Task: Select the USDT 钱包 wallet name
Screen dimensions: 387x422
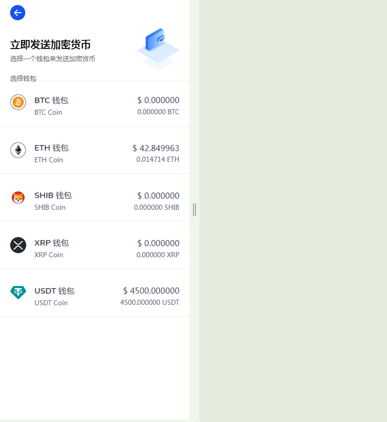Action: click(x=55, y=291)
